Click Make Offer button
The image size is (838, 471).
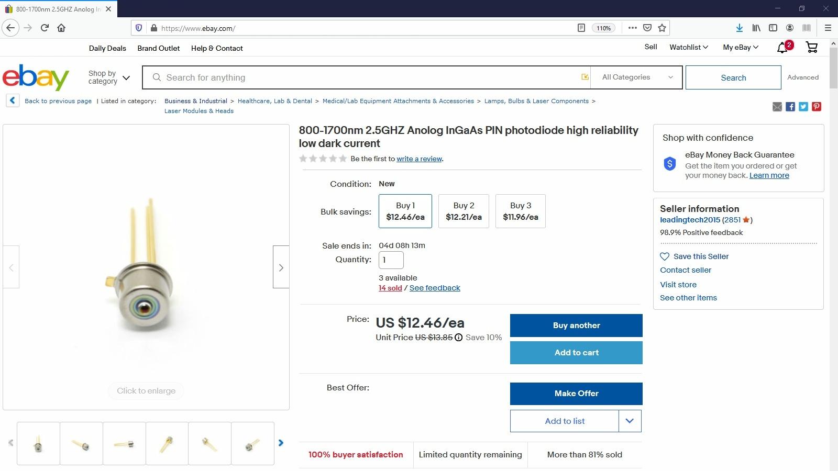click(576, 394)
